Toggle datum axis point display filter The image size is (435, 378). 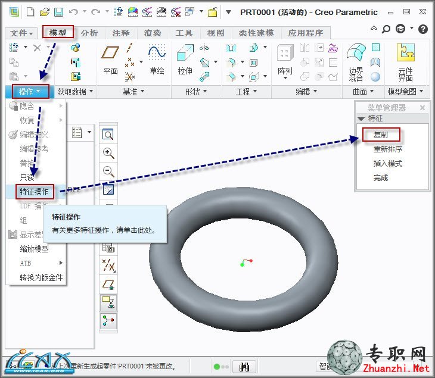[108, 265]
